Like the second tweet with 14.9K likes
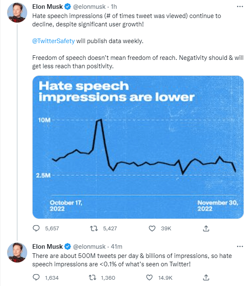249x286 pixels. point(149,278)
